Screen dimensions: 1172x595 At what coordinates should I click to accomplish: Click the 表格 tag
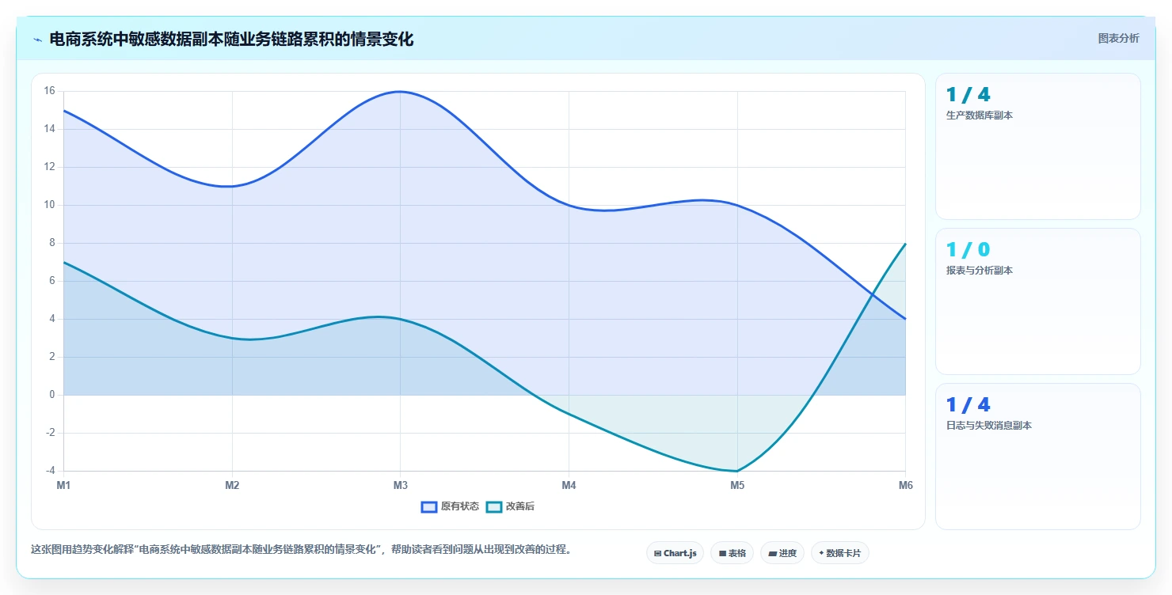(732, 553)
